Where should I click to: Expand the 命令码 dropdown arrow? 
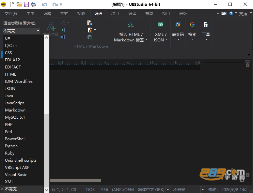[x=178, y=39]
